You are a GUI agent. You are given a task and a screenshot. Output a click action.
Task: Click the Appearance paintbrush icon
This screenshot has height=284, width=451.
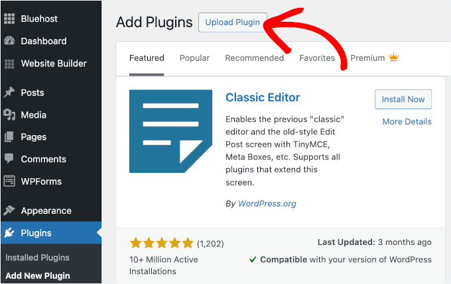point(9,211)
